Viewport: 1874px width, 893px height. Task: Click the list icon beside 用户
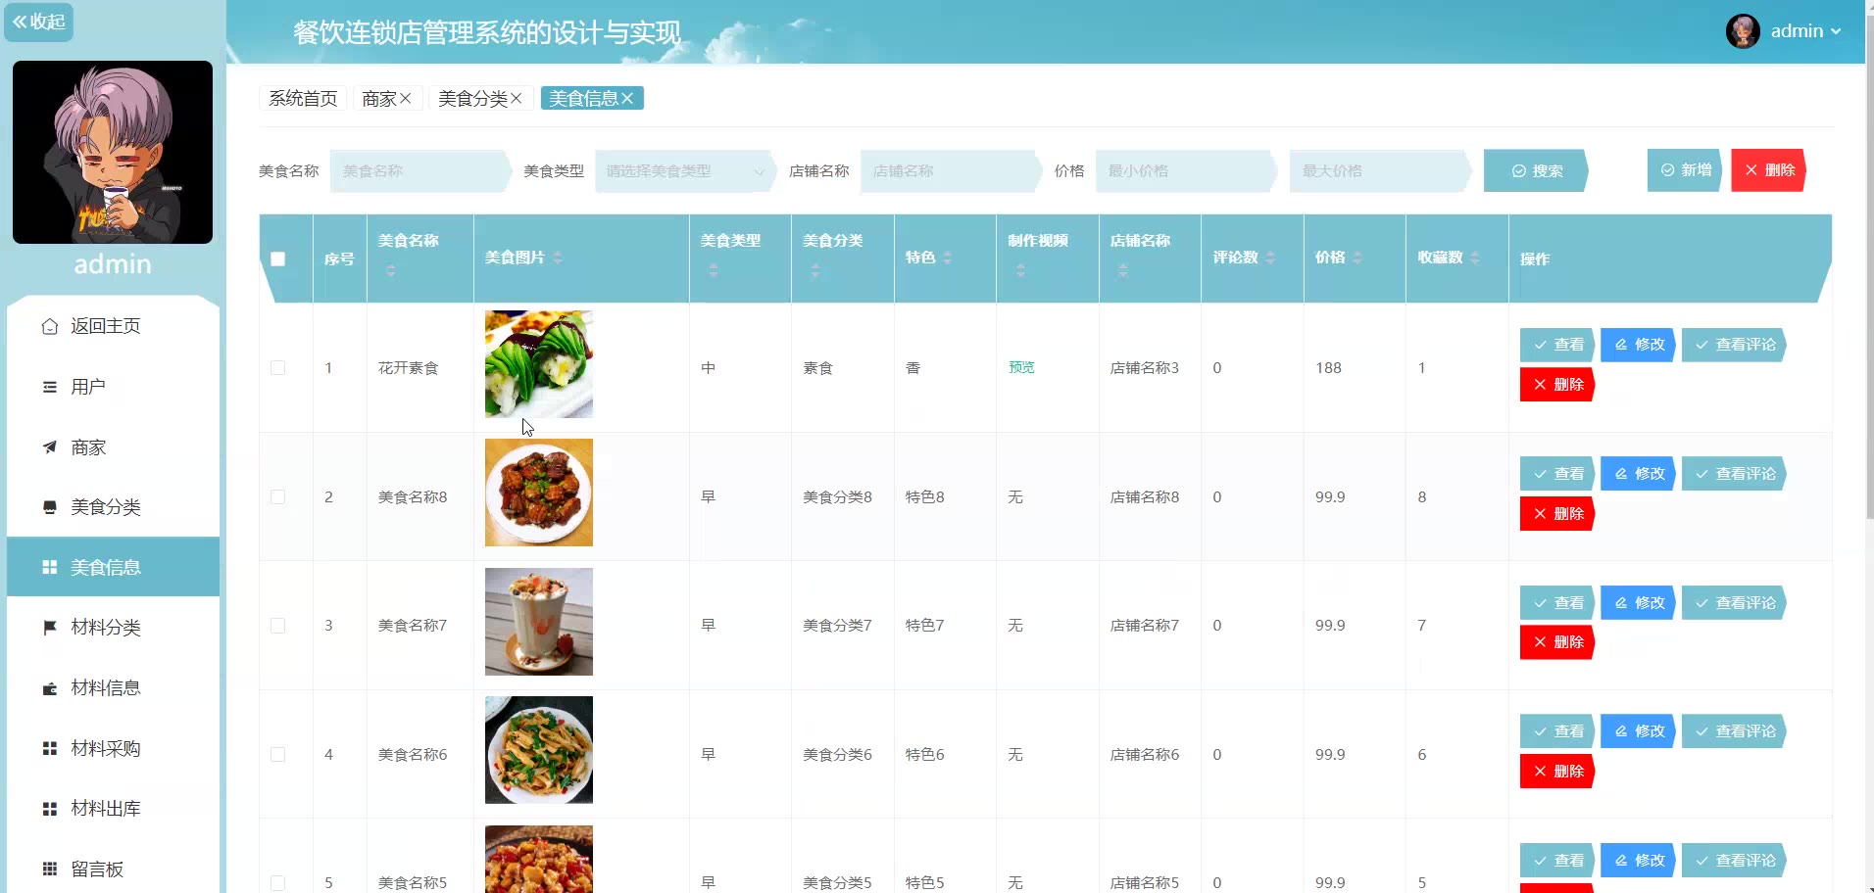tap(50, 387)
